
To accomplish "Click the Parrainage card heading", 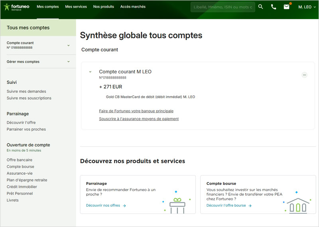I will tap(96, 184).
